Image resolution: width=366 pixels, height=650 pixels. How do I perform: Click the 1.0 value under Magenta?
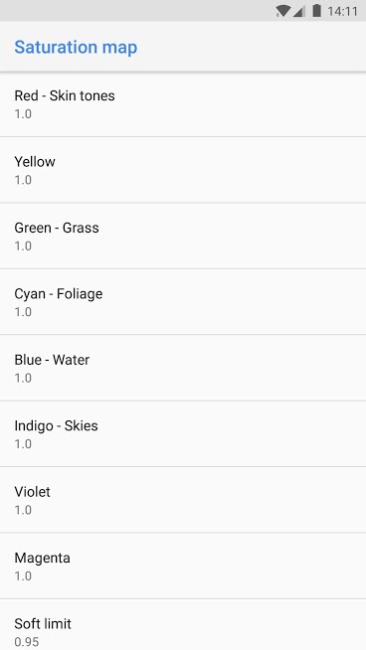[23, 575]
